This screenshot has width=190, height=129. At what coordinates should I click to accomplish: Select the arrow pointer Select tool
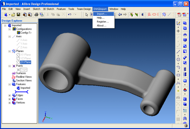click(x=87, y=15)
